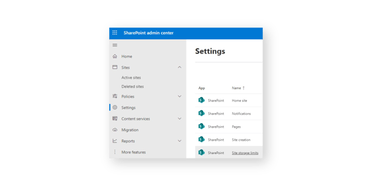Image resolution: width=372 pixels, height=186 pixels.
Task: Expand the Policies section chevron
Action: [180, 96]
